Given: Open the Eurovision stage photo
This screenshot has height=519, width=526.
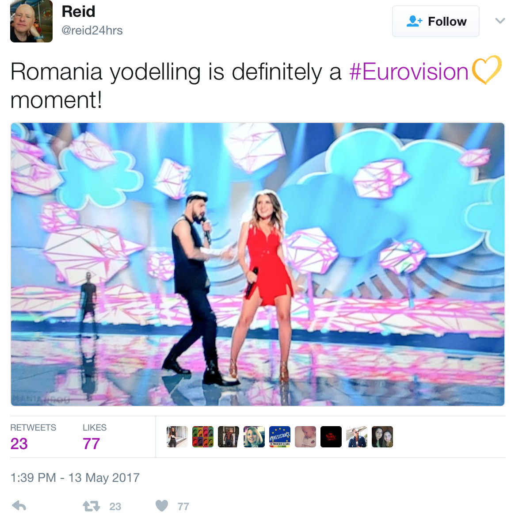Looking at the screenshot, I should pyautogui.click(x=258, y=264).
